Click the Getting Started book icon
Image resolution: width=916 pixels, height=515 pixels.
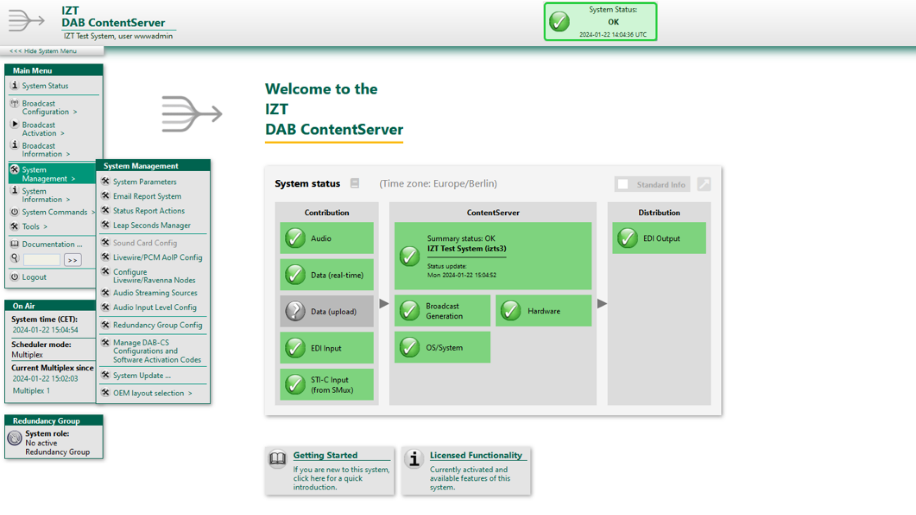(278, 459)
